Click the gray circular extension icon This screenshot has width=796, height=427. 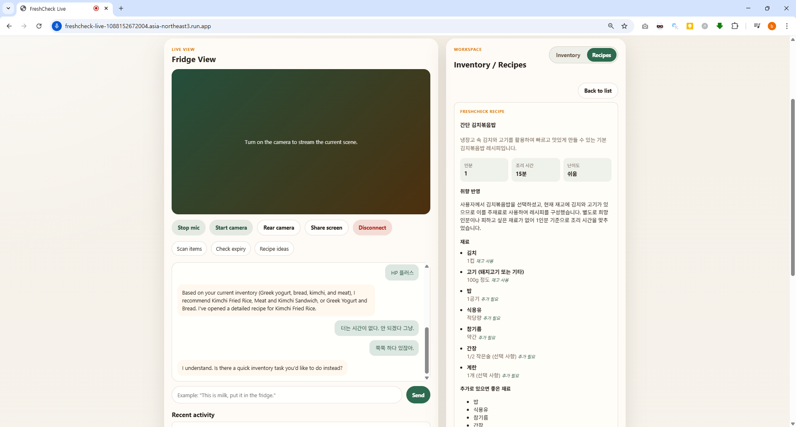705,26
